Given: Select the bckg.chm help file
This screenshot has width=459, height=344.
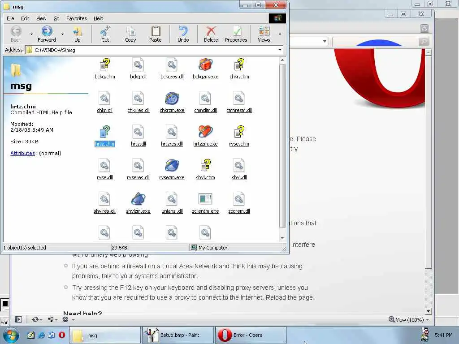Looking at the screenshot, I should click(x=105, y=69).
